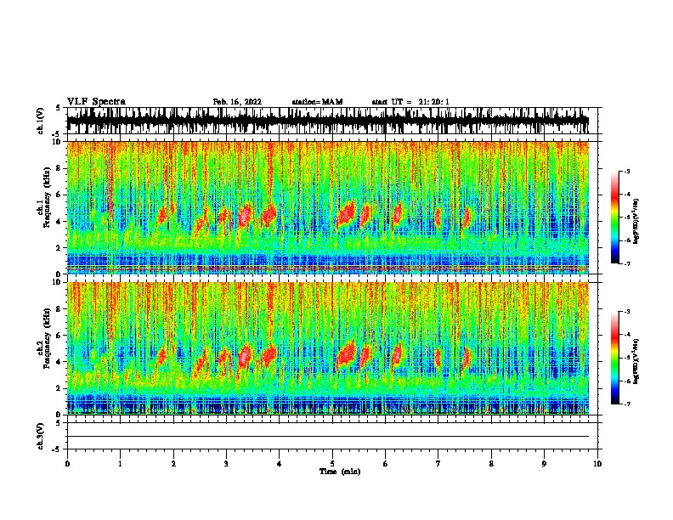
Task: Click the "VLF Spectra" plot title
Action: pos(96,102)
